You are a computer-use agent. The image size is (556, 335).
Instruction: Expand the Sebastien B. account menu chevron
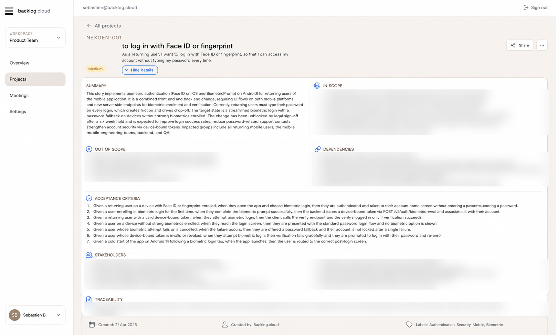pyautogui.click(x=59, y=315)
